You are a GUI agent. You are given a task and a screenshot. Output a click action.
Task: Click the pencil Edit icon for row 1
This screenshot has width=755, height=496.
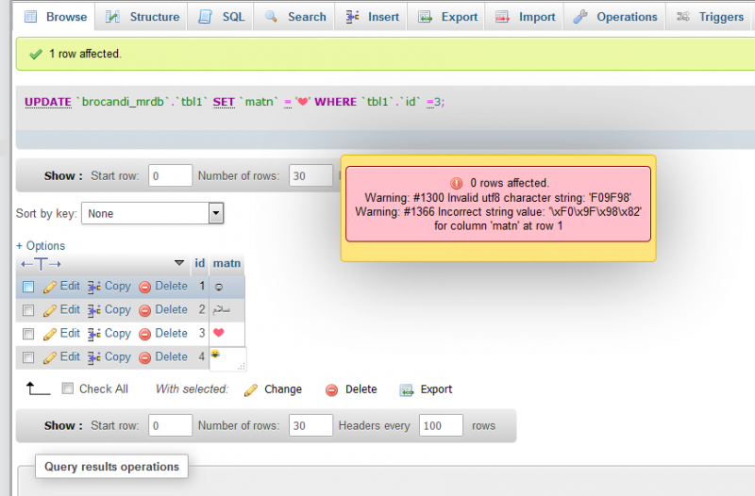(x=50, y=287)
